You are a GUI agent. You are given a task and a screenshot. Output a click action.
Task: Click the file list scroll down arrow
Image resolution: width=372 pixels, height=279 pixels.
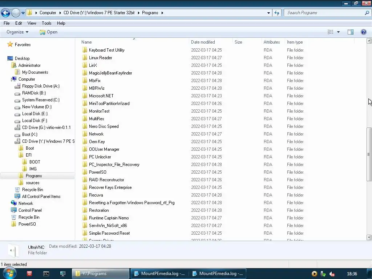tap(369, 237)
